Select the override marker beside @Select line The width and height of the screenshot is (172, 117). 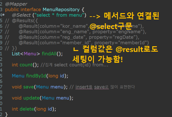click(x=4, y=14)
